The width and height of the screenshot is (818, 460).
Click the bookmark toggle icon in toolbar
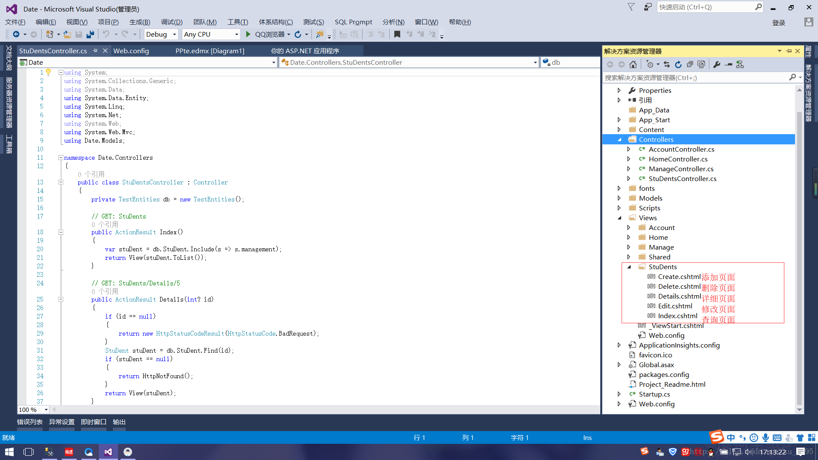(x=397, y=34)
